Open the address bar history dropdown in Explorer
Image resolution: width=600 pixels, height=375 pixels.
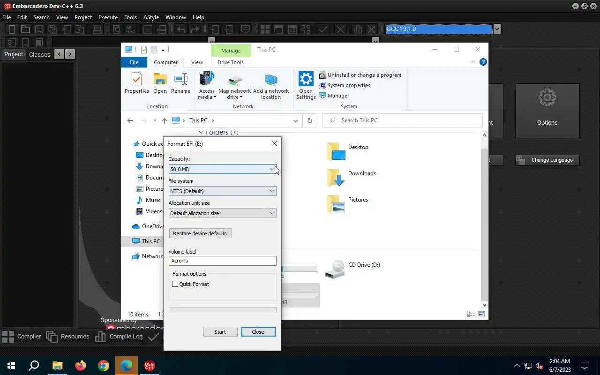pyautogui.click(x=296, y=120)
